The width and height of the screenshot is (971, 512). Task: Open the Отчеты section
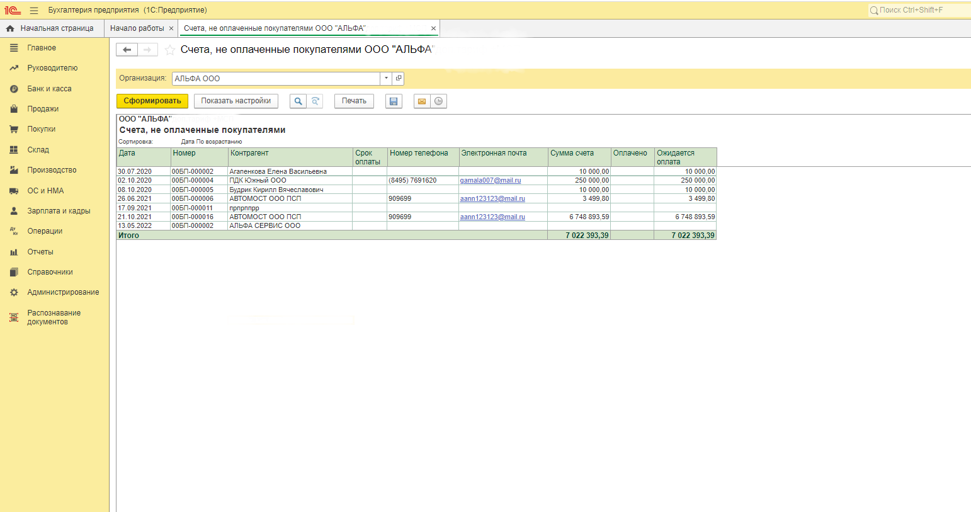(x=40, y=252)
